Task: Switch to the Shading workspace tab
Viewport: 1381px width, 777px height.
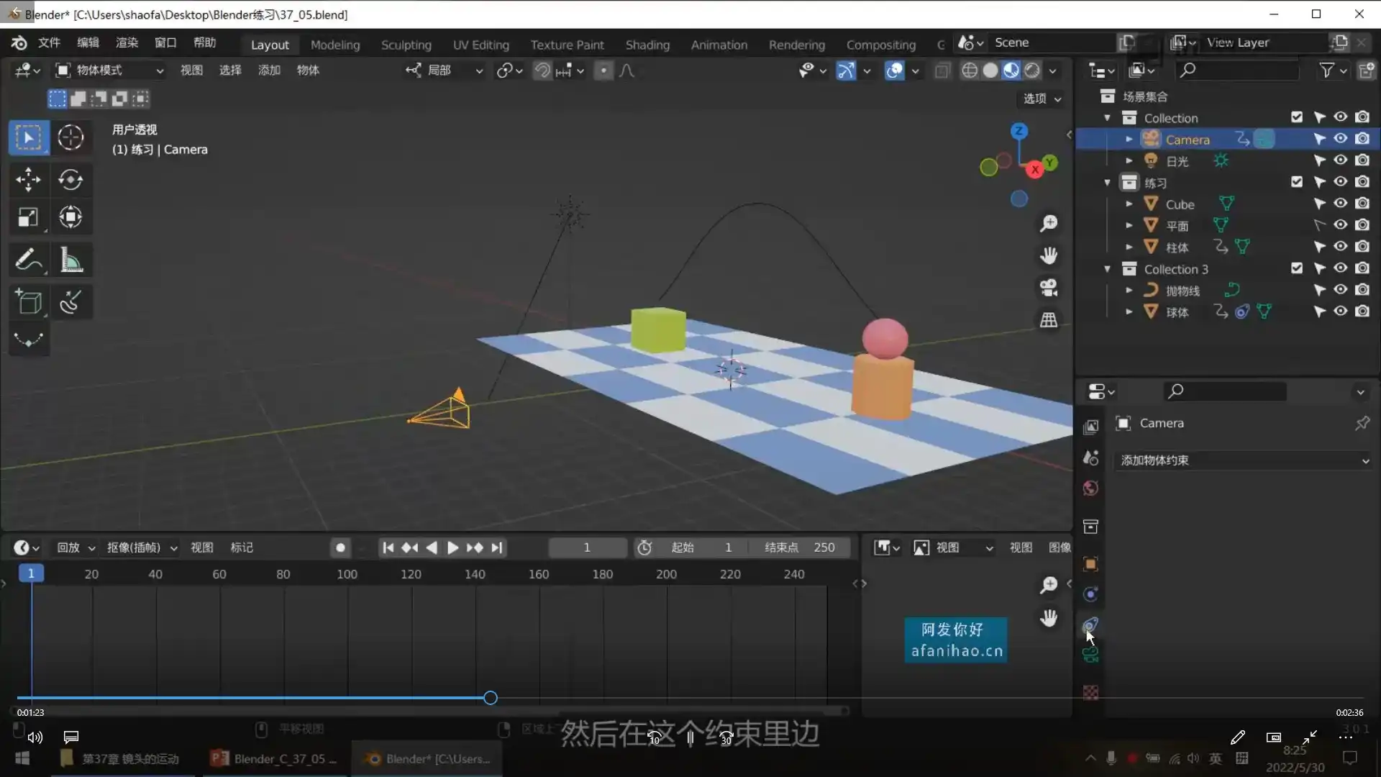Action: (x=647, y=44)
